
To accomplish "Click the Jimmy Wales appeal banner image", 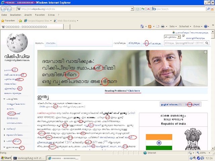I will pyautogui.click(x=122, y=68).
